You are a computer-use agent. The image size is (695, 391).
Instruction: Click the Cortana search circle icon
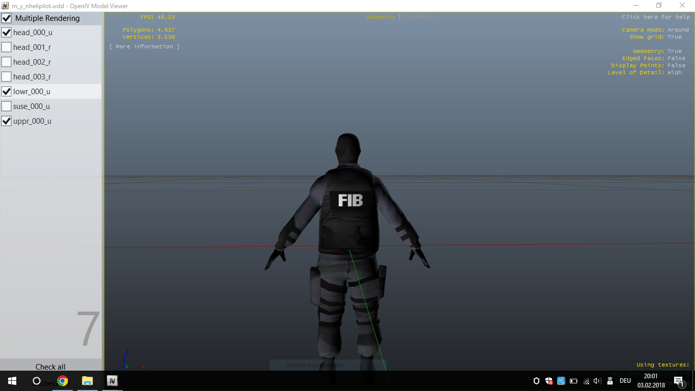(37, 381)
